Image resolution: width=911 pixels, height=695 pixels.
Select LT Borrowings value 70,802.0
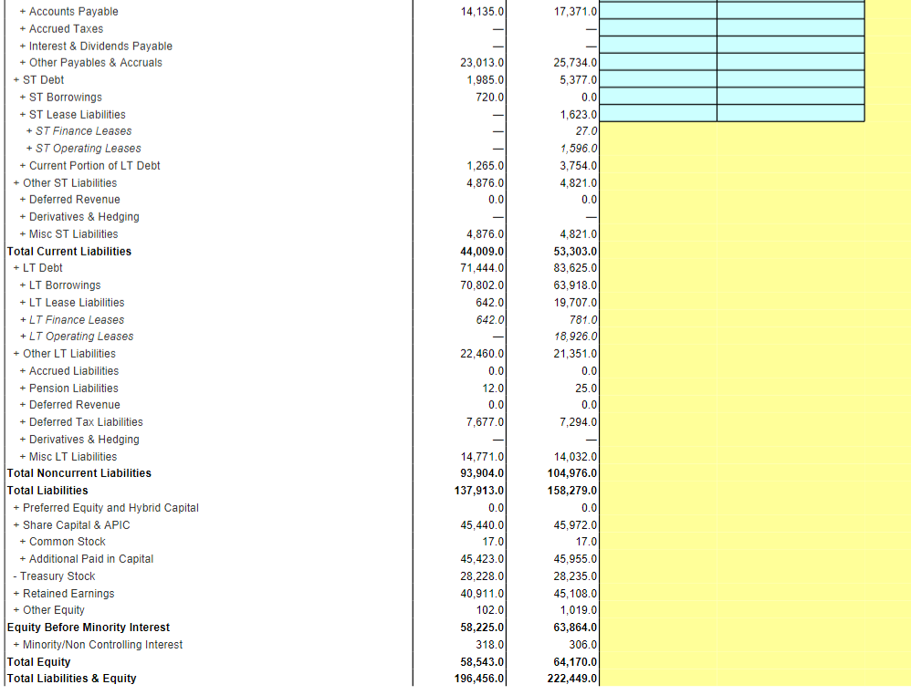click(x=482, y=285)
